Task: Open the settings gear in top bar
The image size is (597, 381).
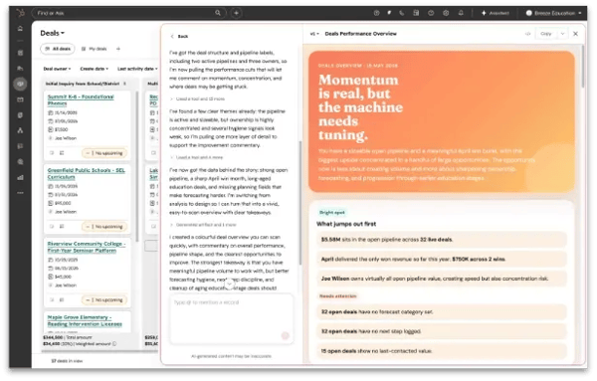Action: [446, 13]
